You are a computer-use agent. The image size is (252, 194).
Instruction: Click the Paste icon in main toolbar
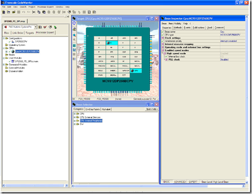[44, 12]
